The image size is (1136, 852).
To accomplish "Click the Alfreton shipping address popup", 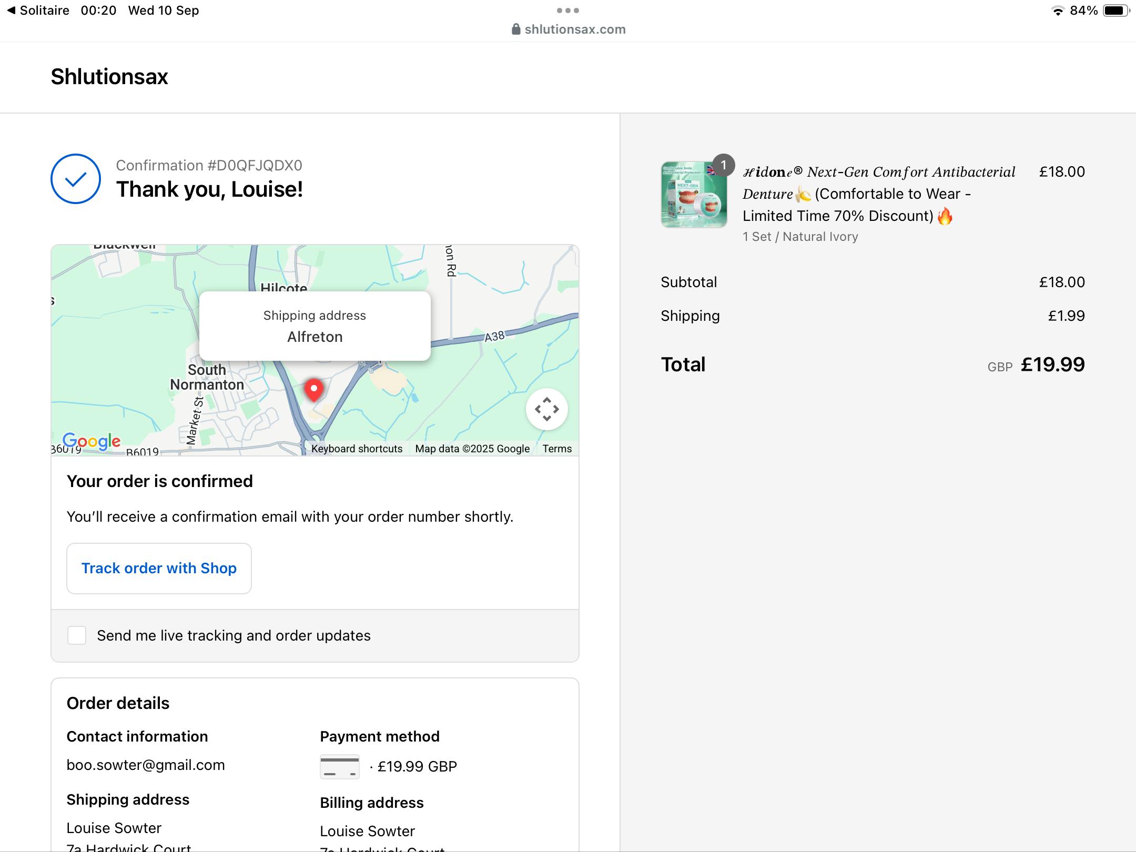I will (315, 326).
